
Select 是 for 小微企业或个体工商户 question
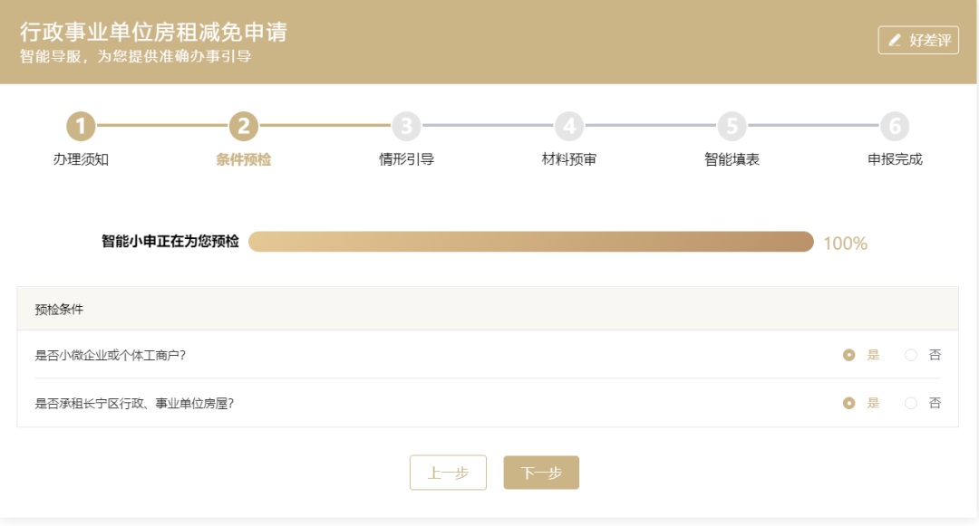849,355
